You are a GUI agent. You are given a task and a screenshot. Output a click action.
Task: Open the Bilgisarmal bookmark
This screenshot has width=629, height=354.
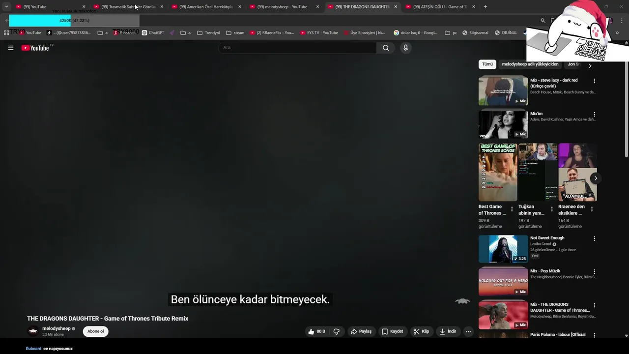pos(475,33)
